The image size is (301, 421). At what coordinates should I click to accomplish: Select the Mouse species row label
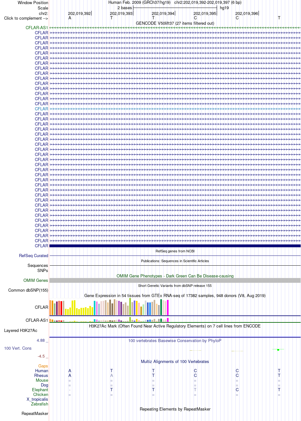(x=42, y=380)
